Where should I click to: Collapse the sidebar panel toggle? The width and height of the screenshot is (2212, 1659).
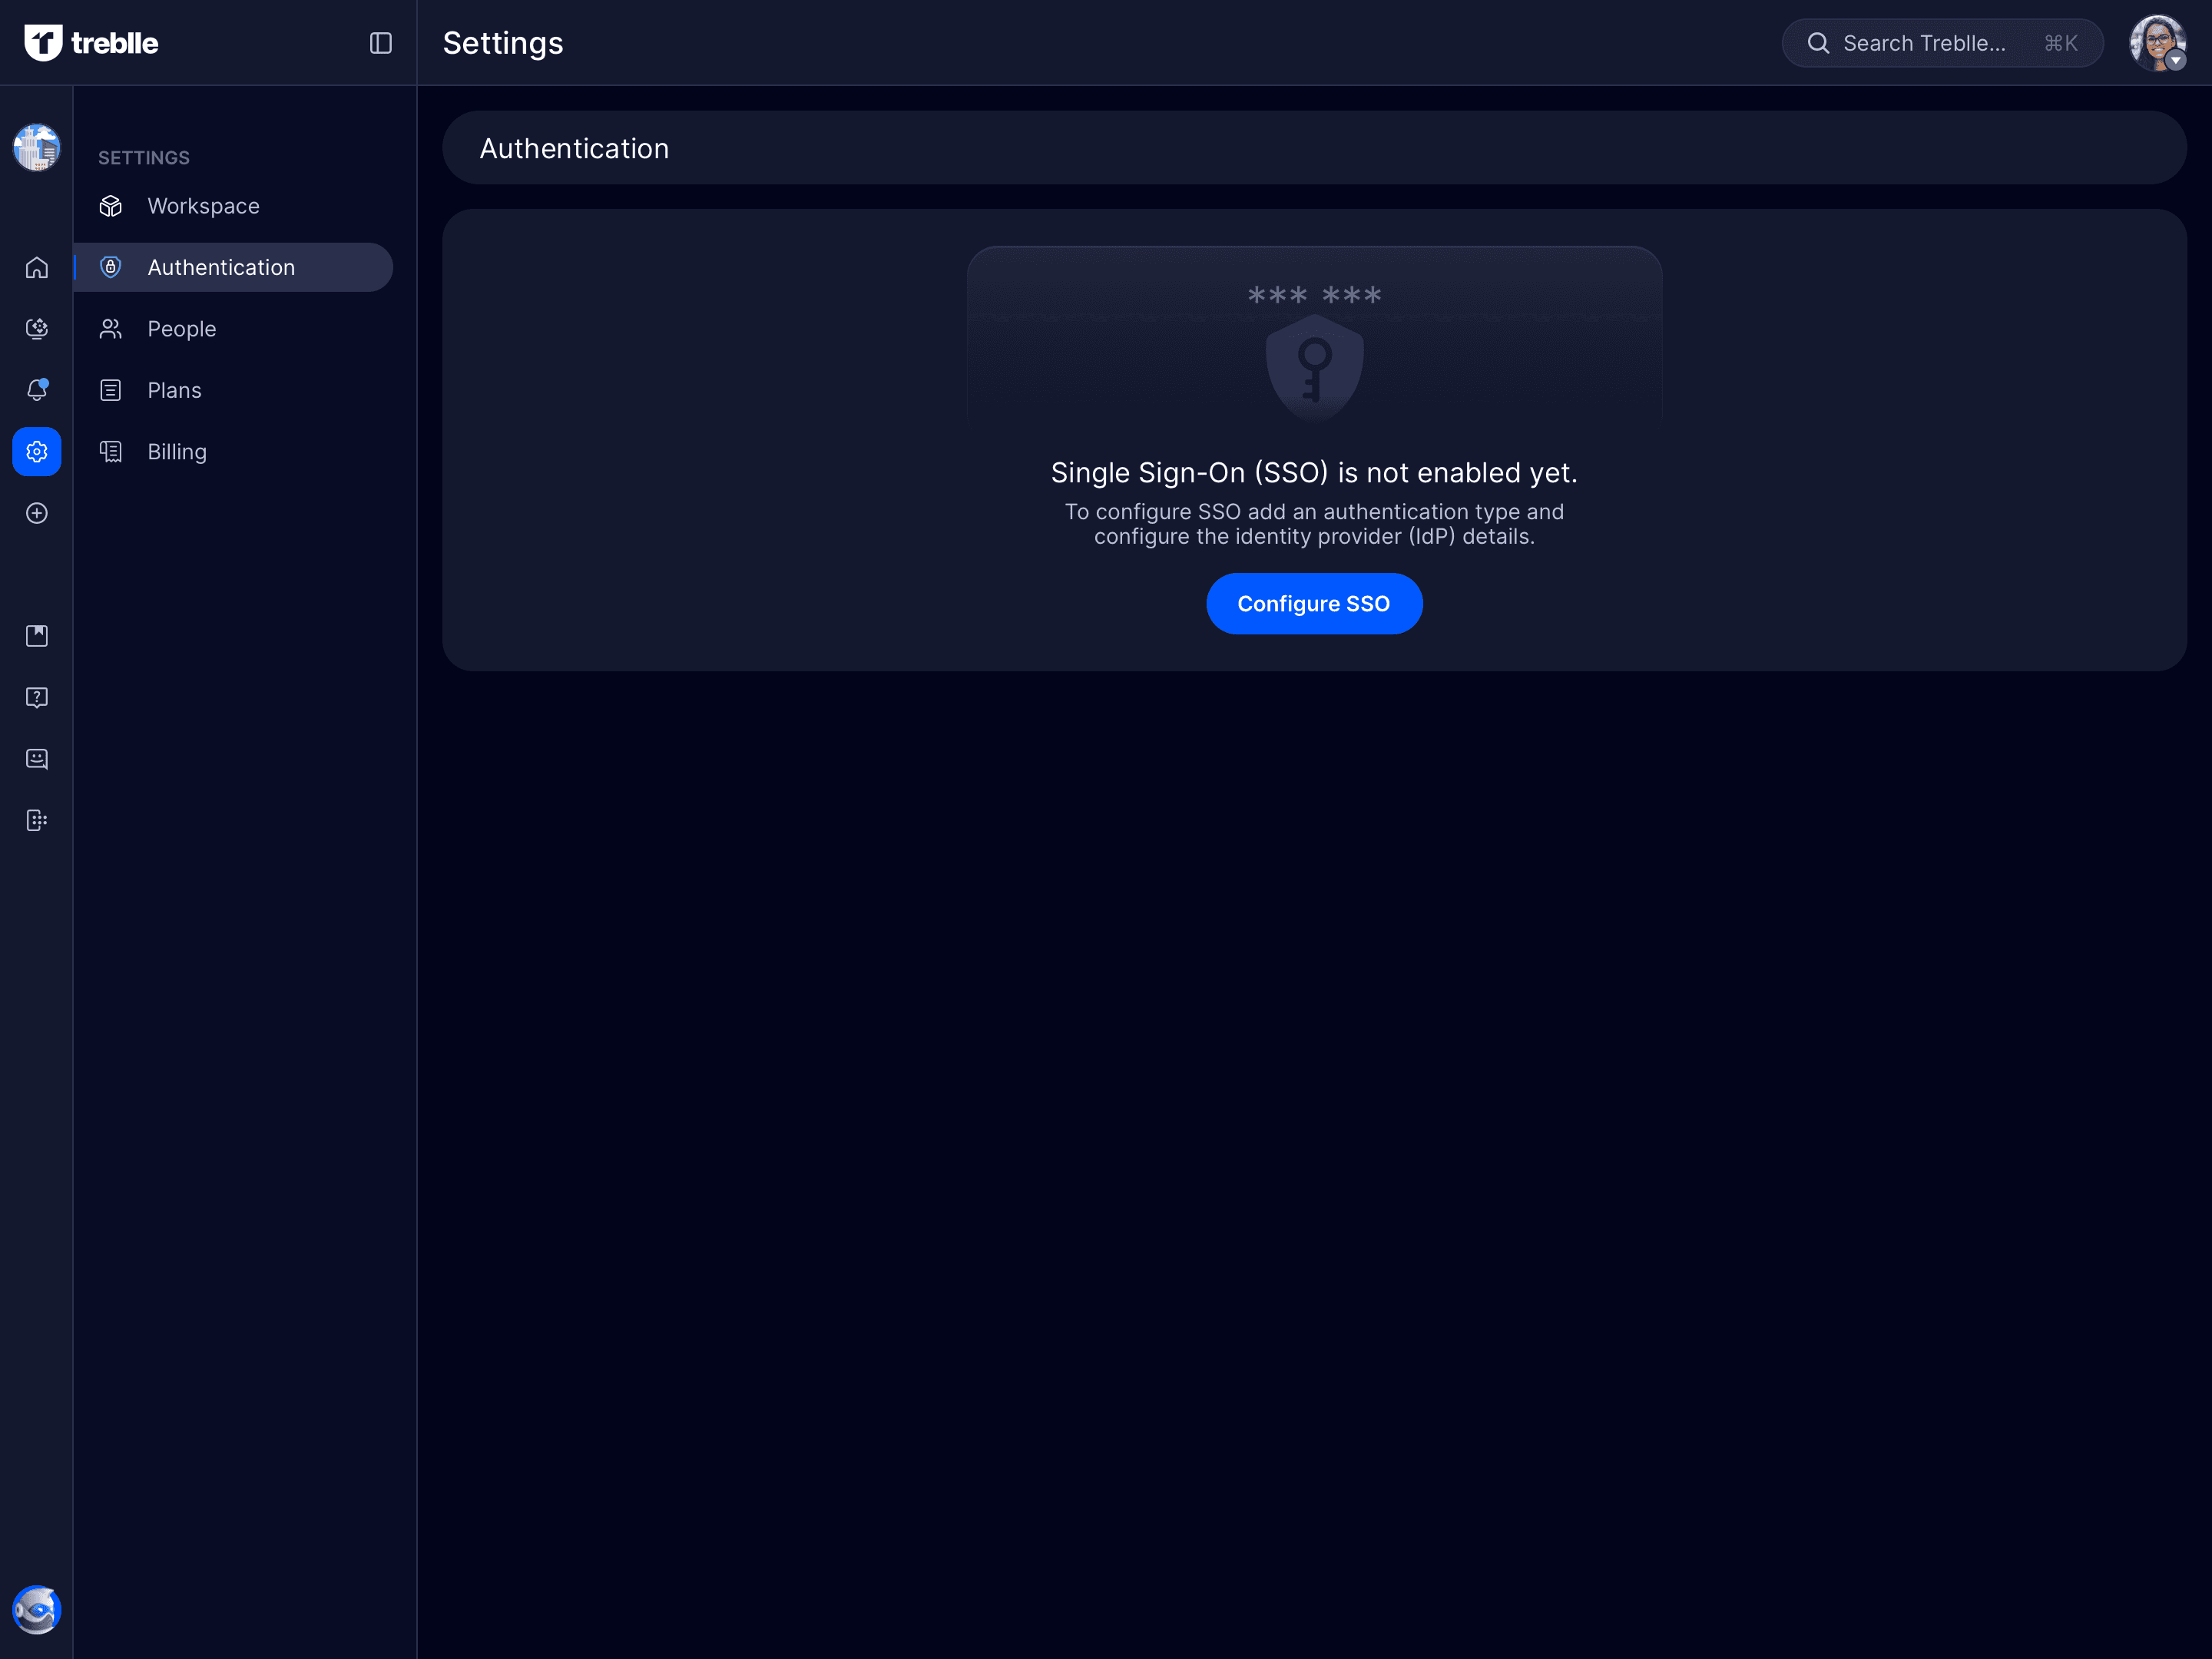(380, 43)
